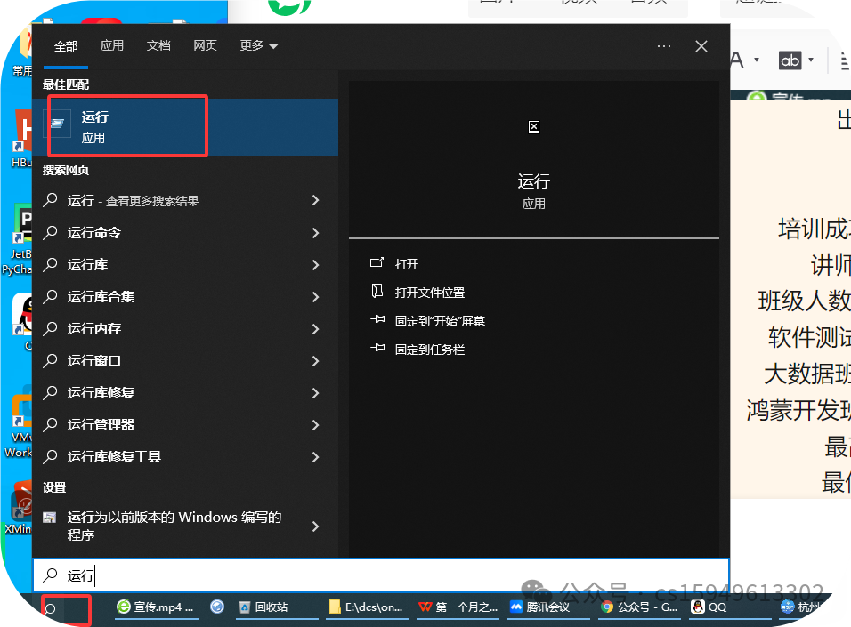Open the three-dot options menu in search panel

click(664, 46)
